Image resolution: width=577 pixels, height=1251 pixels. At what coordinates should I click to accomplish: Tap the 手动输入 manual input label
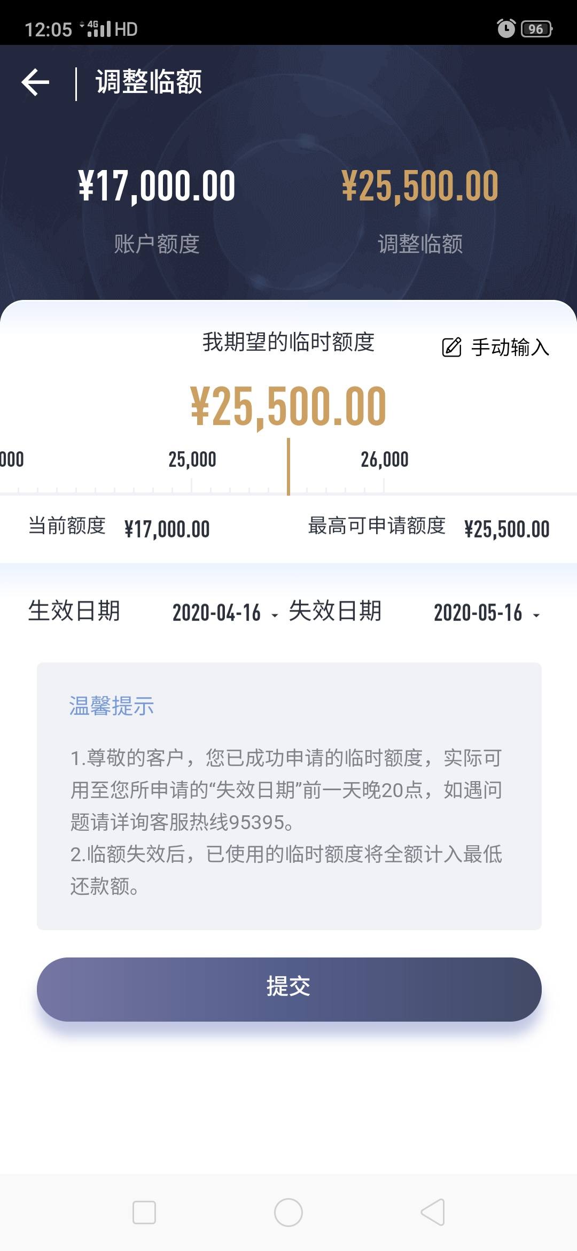tap(510, 347)
